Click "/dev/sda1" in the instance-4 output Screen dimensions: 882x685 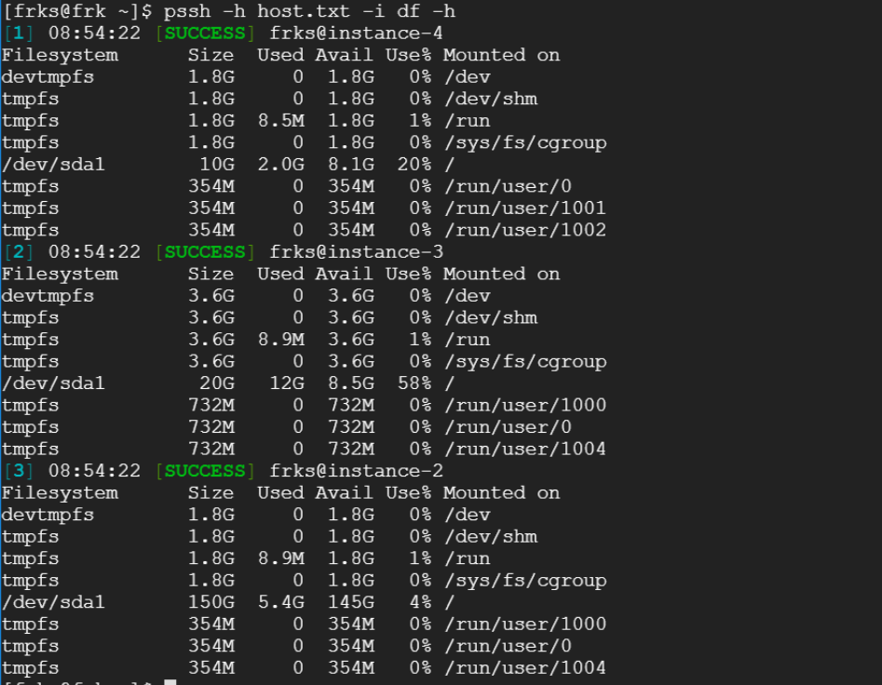click(53, 165)
